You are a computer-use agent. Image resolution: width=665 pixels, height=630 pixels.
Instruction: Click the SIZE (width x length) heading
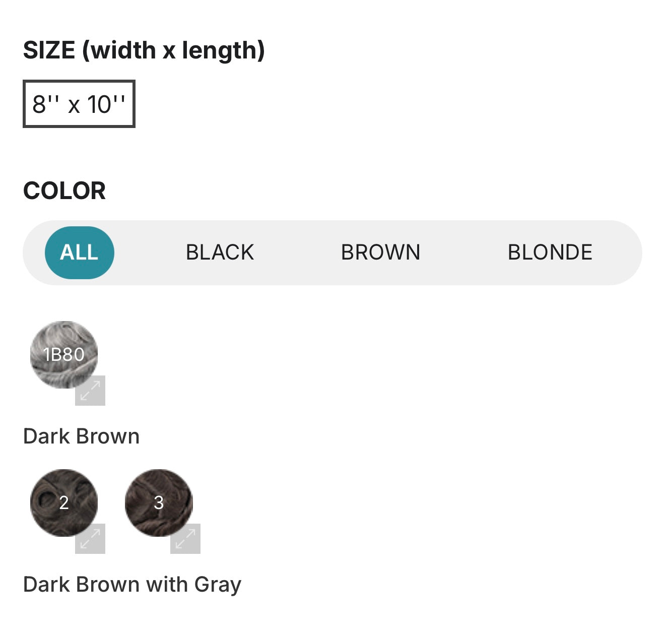click(144, 50)
